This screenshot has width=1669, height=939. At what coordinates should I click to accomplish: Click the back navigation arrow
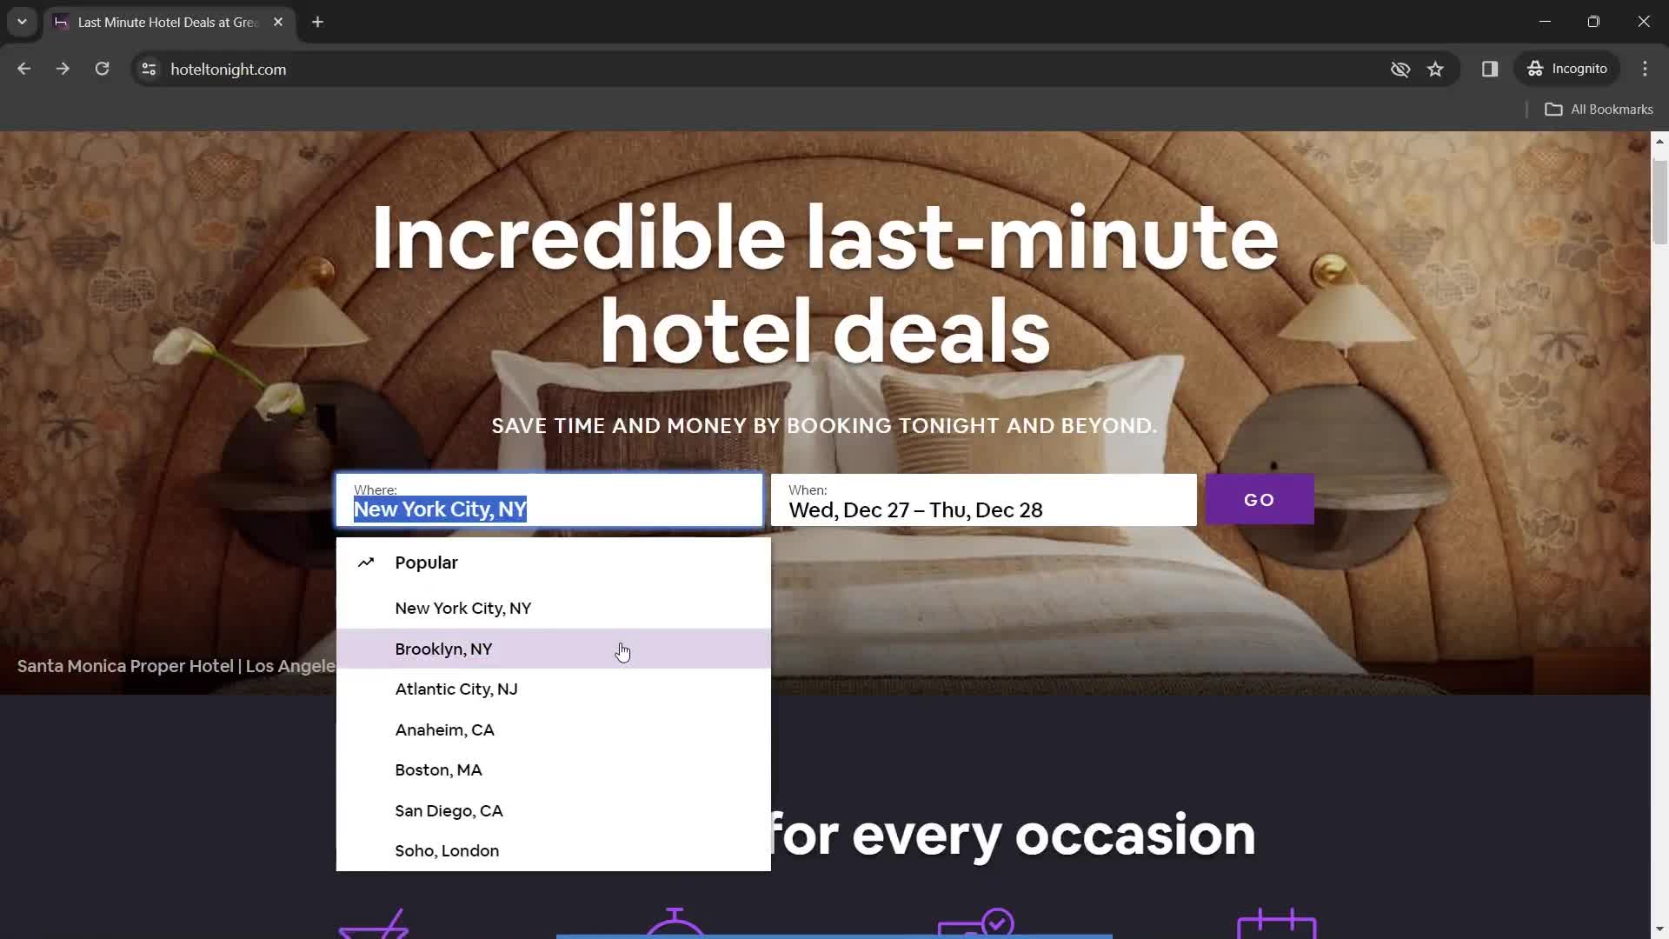[x=25, y=69]
